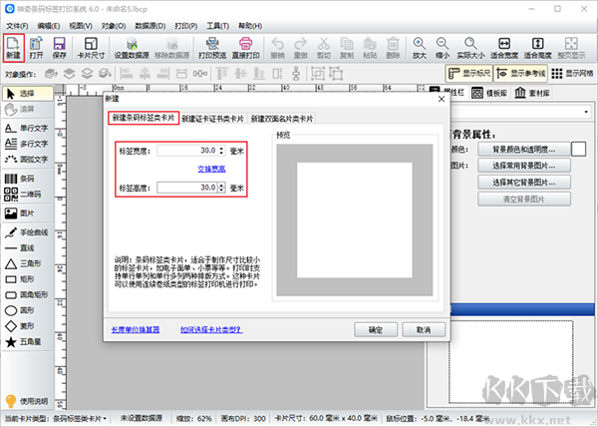The image size is (598, 427).
Task: Decrease 标签高度 with down stepper arrow
Action: tap(221, 190)
